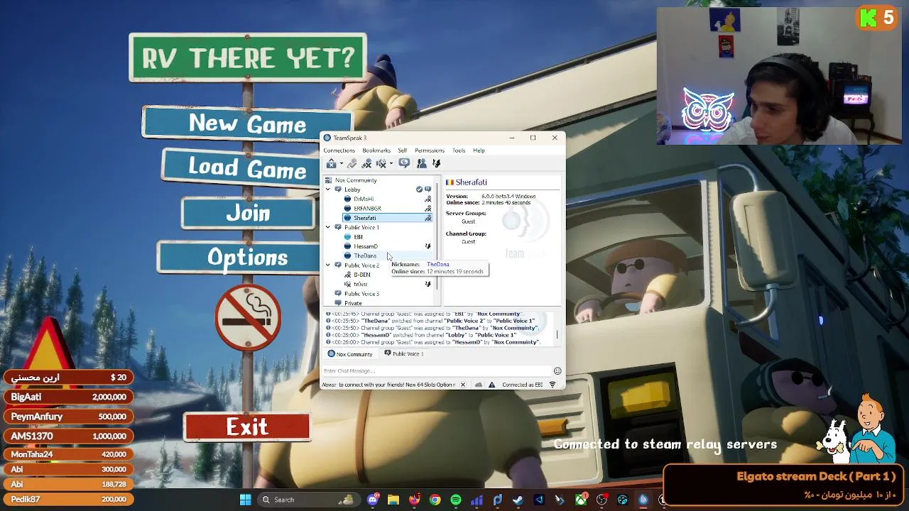Viewport: 909px width, 511px height.
Task: Click status icon beside tr0xsr
Action: coord(428,284)
